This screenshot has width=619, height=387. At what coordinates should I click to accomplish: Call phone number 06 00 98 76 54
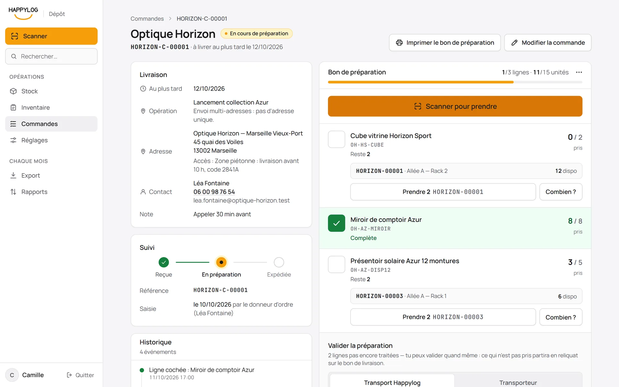coord(214,192)
